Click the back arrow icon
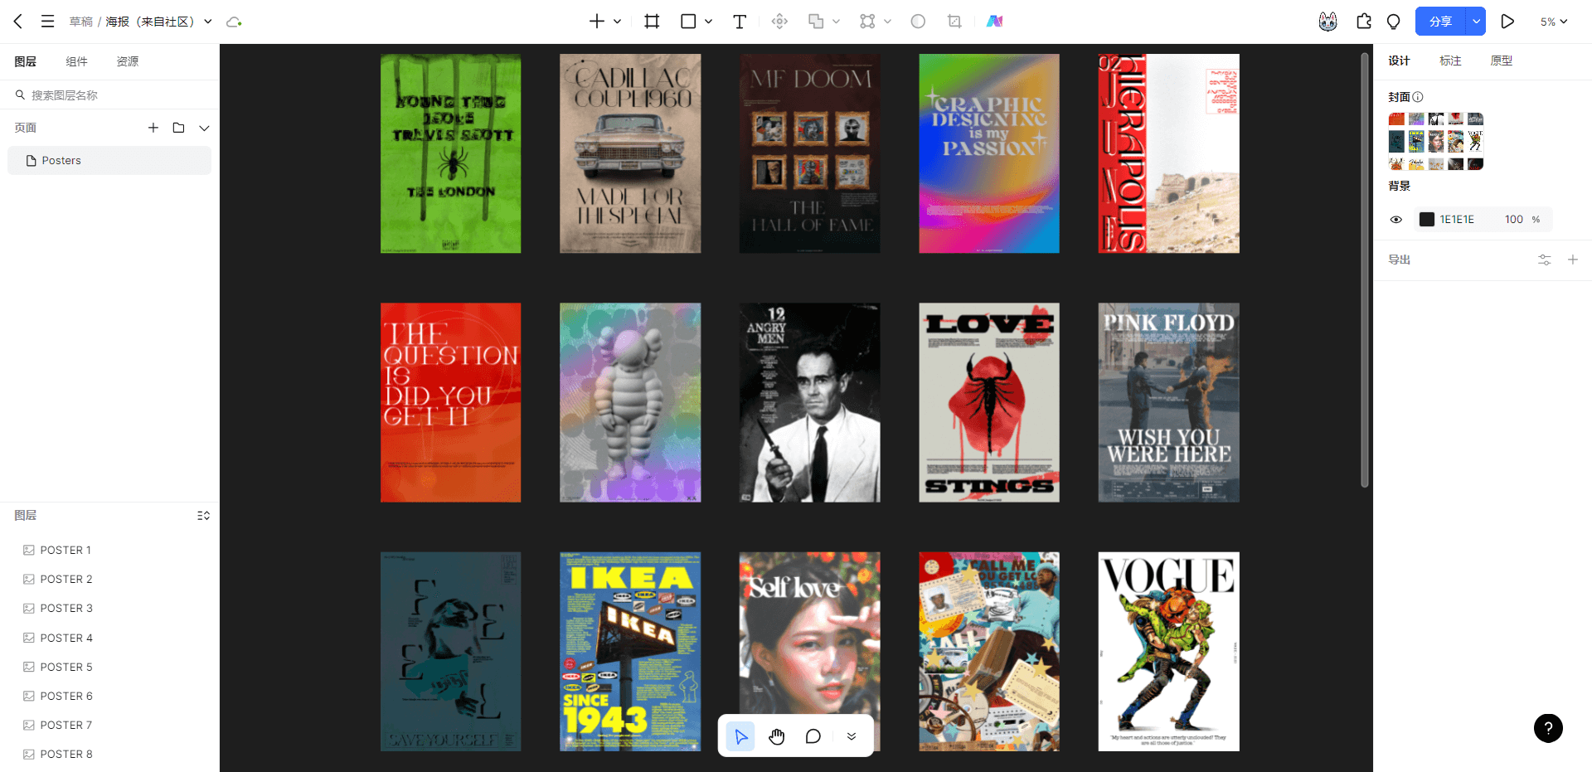Image resolution: width=1592 pixels, height=772 pixels. pos(18,22)
